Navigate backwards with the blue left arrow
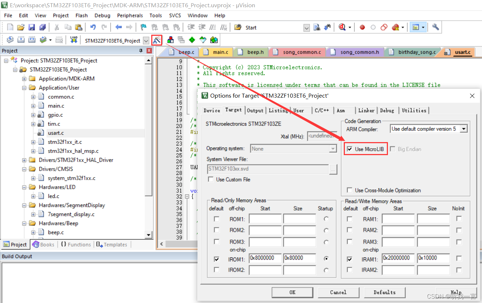Image resolution: width=482 pixels, height=303 pixels. [118, 27]
